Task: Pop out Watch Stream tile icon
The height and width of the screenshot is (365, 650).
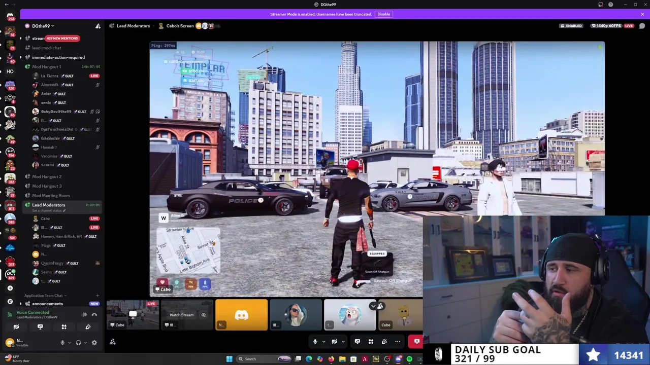Action: (203, 315)
